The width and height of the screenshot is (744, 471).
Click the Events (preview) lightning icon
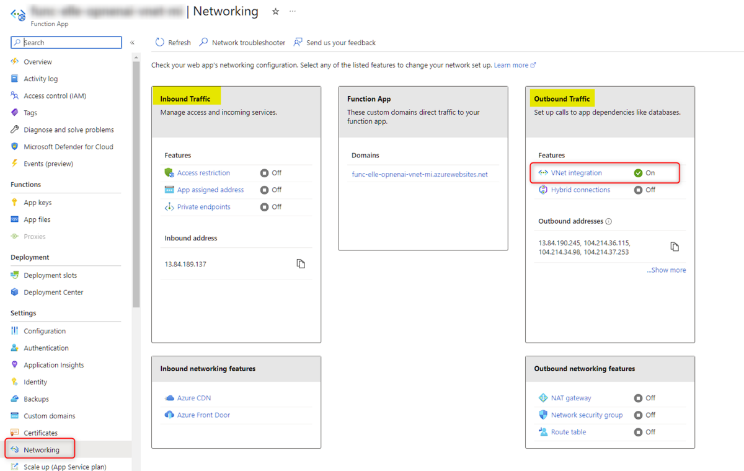(x=15, y=164)
